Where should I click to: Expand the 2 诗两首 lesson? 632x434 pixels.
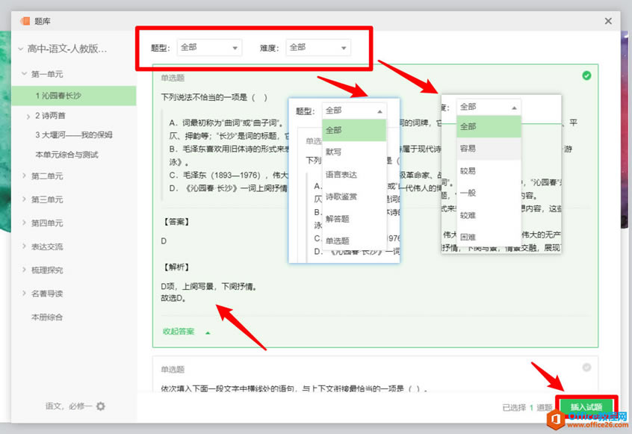pyautogui.click(x=28, y=117)
